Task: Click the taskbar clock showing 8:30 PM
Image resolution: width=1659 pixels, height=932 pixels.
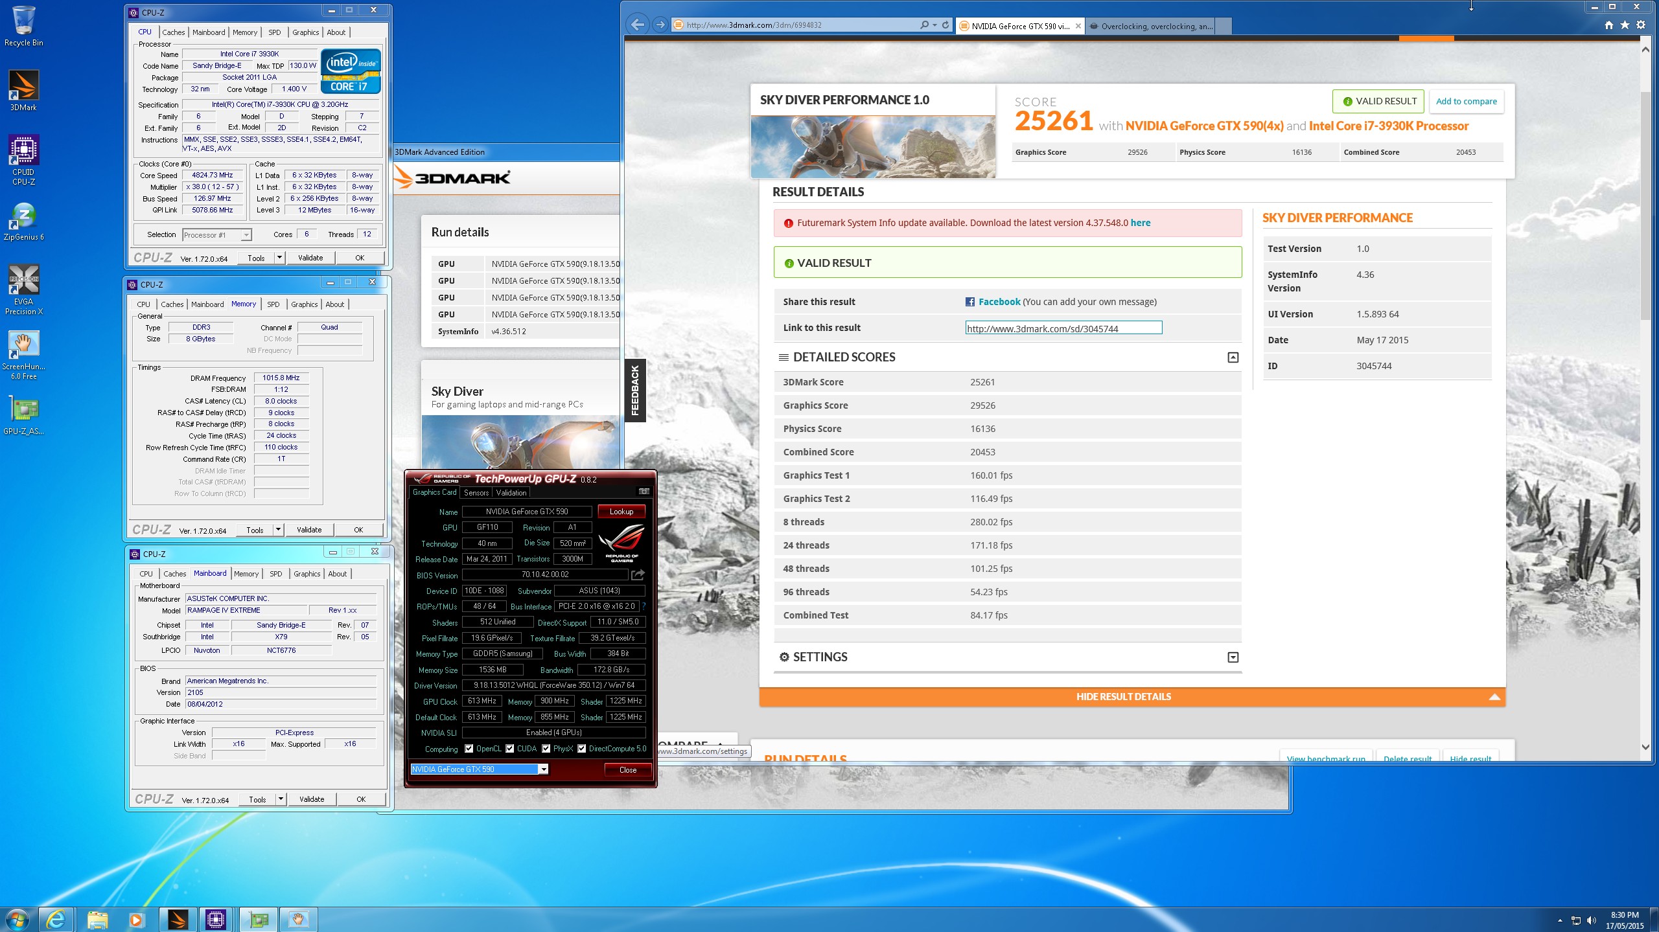Action: [x=1624, y=920]
